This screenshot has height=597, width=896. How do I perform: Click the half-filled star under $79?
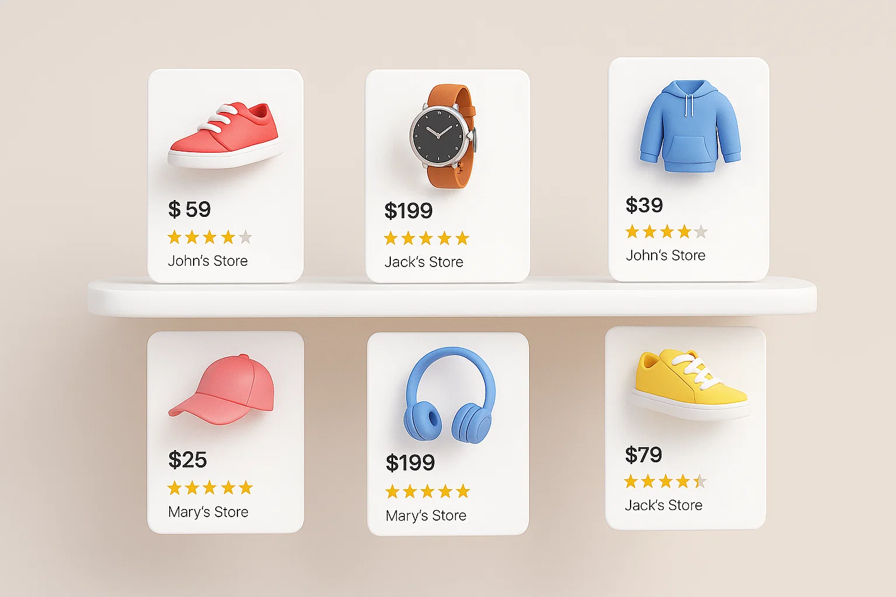tap(700, 482)
